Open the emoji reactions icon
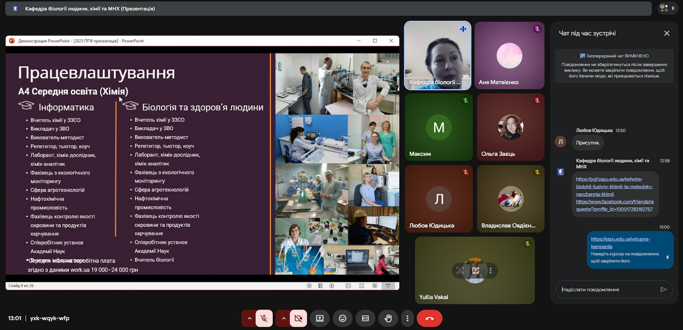Image resolution: width=683 pixels, height=330 pixels. pyautogui.click(x=343, y=318)
